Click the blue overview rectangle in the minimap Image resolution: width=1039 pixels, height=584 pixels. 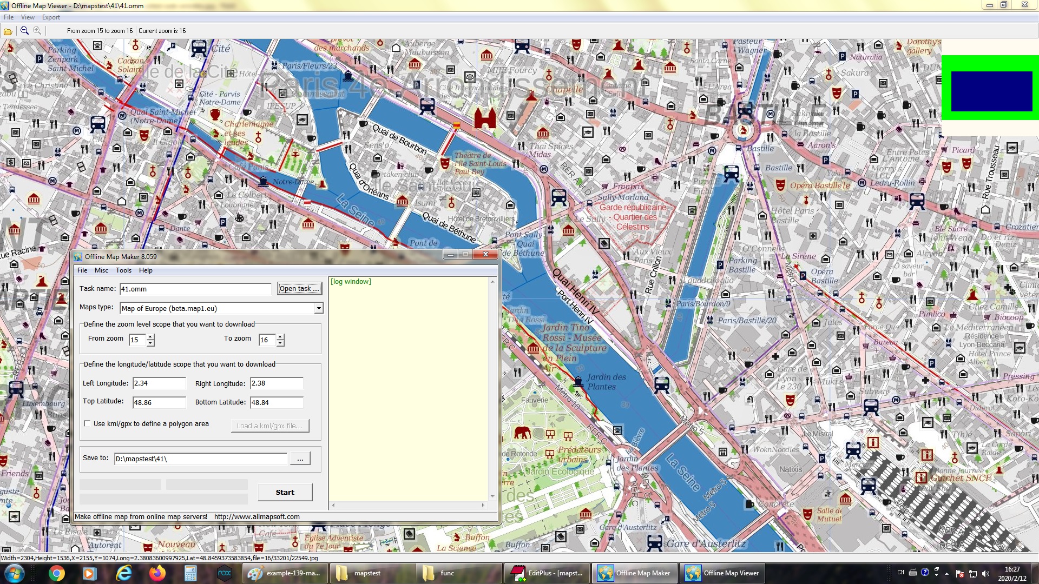coord(991,91)
